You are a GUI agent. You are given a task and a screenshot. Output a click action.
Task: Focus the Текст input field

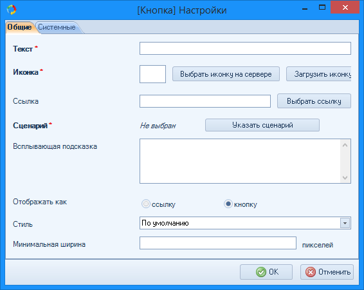245,48
